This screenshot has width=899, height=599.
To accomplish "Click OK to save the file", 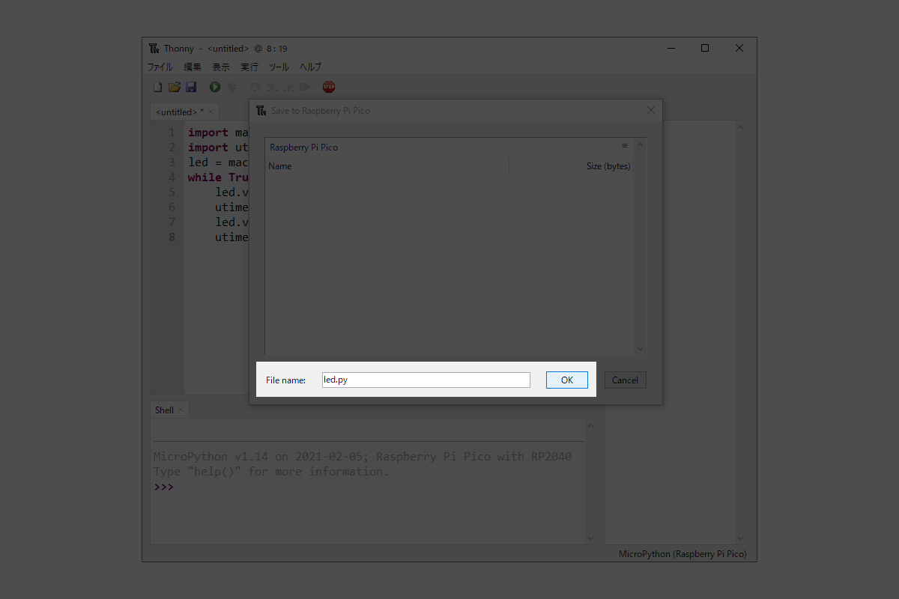I will coord(566,380).
